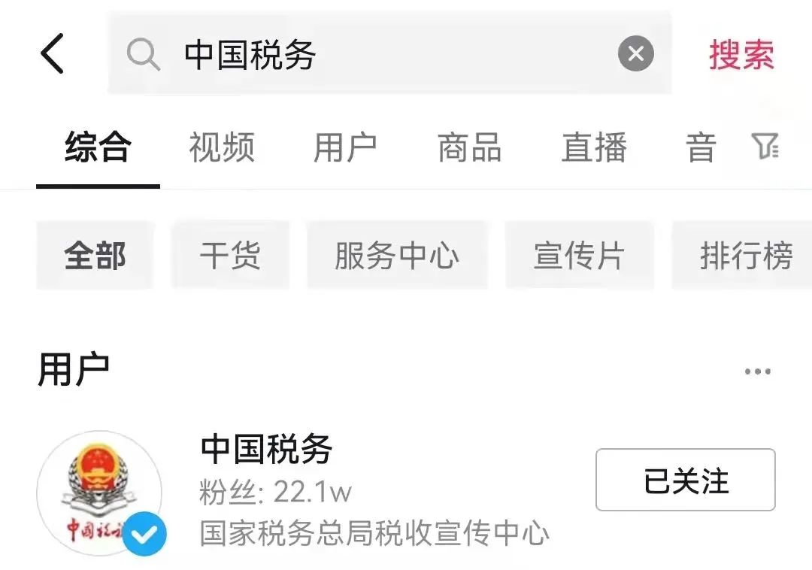Clear the search text with the X icon

click(635, 53)
